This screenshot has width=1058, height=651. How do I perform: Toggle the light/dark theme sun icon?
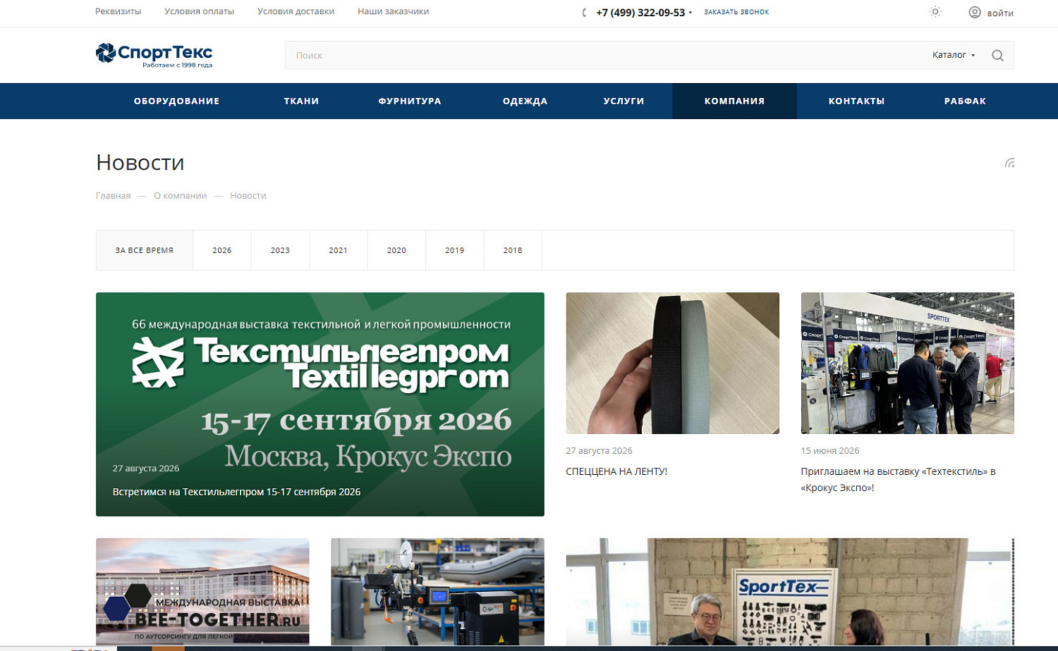click(935, 12)
